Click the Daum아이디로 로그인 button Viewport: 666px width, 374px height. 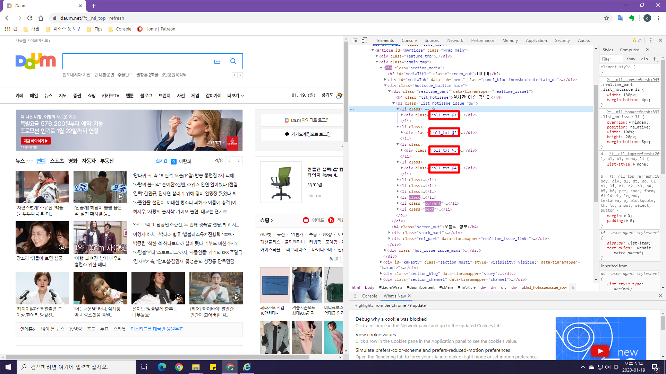[x=307, y=120]
